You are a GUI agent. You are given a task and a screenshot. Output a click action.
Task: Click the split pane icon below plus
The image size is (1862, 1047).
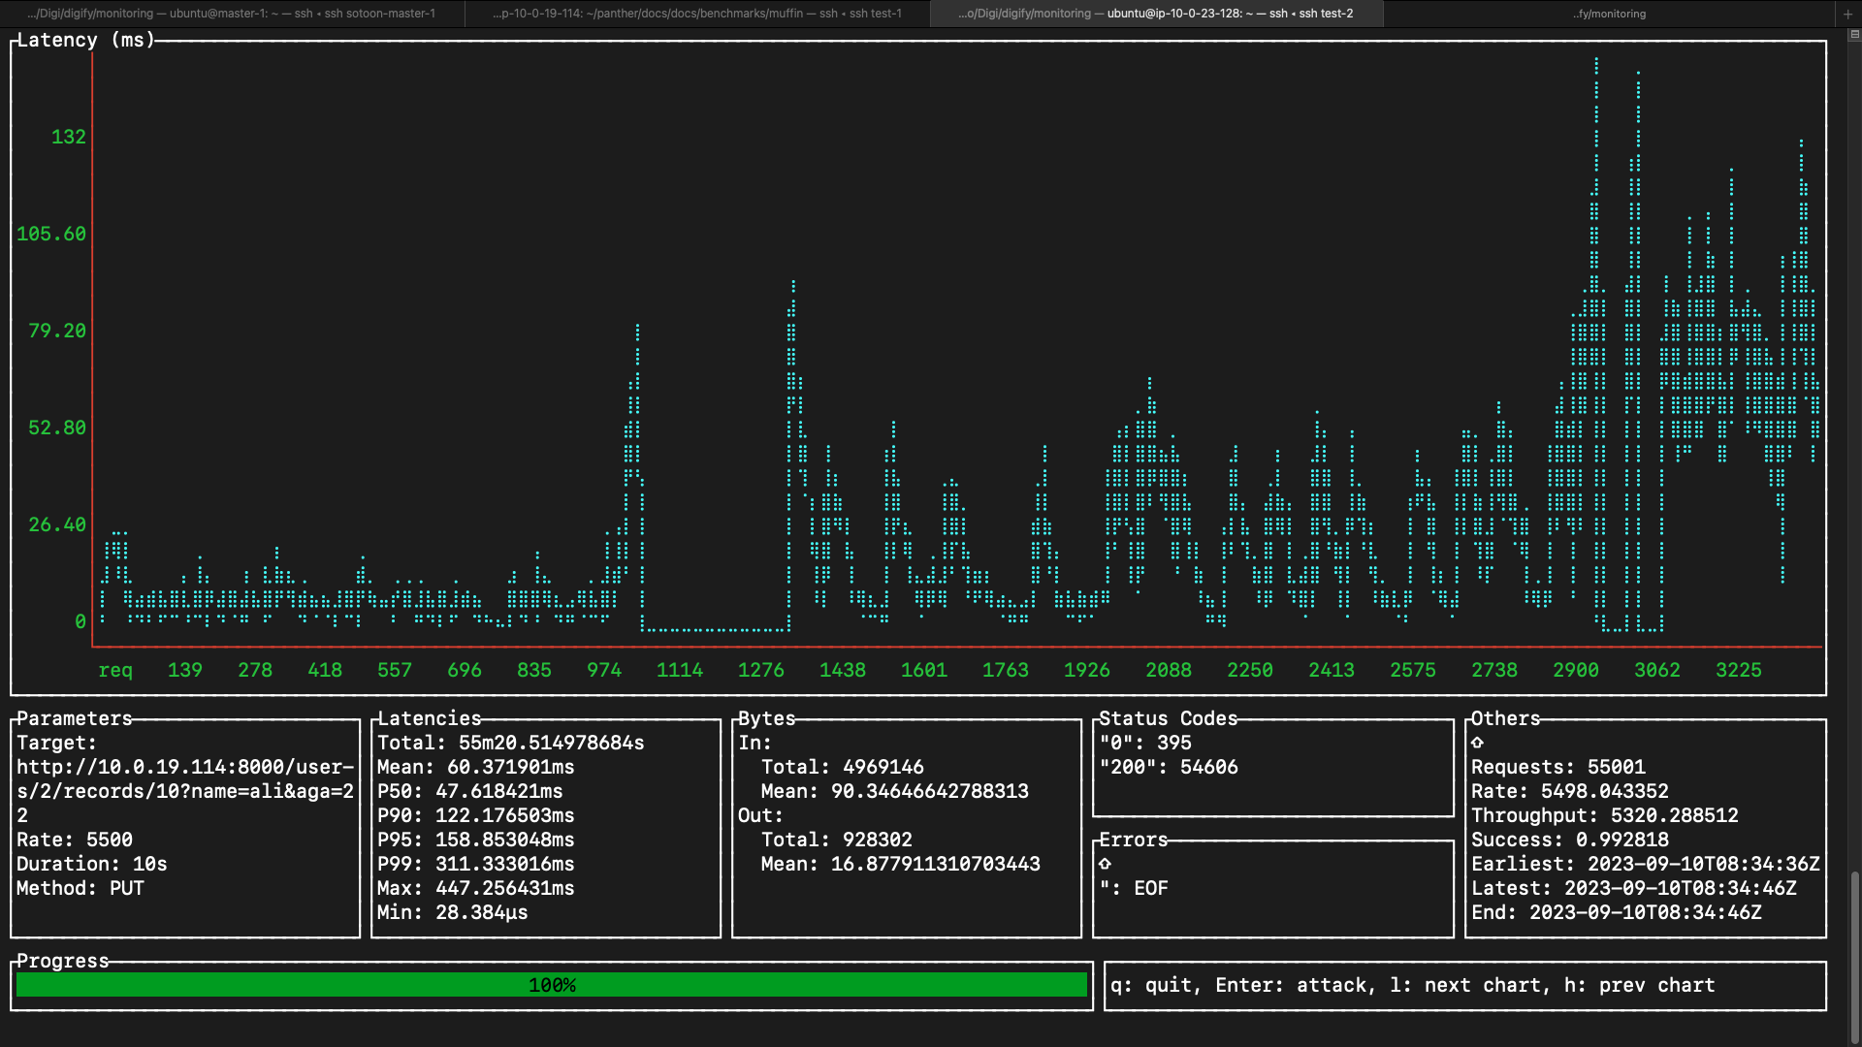point(1853,35)
